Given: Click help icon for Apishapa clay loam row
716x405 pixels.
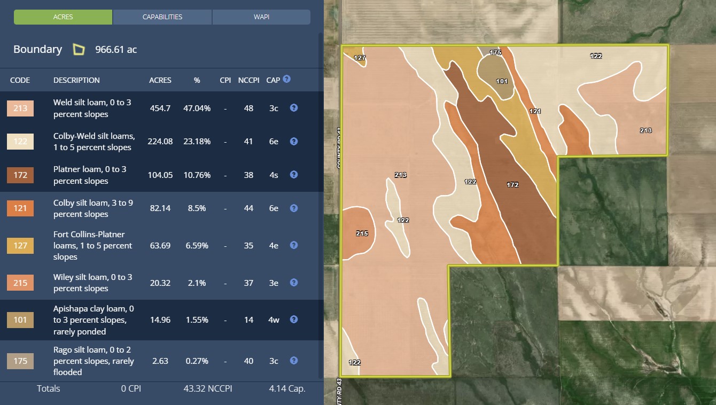Looking at the screenshot, I should [293, 320].
